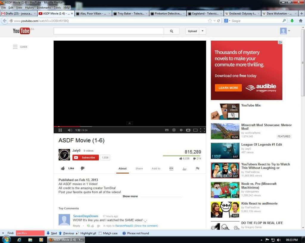
Task: Enter fullscreen video mode
Action: click(x=203, y=130)
